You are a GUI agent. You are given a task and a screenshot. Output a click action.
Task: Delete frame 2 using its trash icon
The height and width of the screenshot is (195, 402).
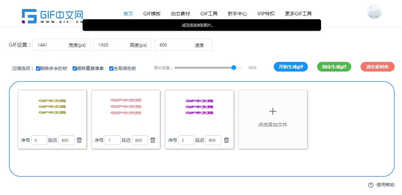tap(227, 140)
